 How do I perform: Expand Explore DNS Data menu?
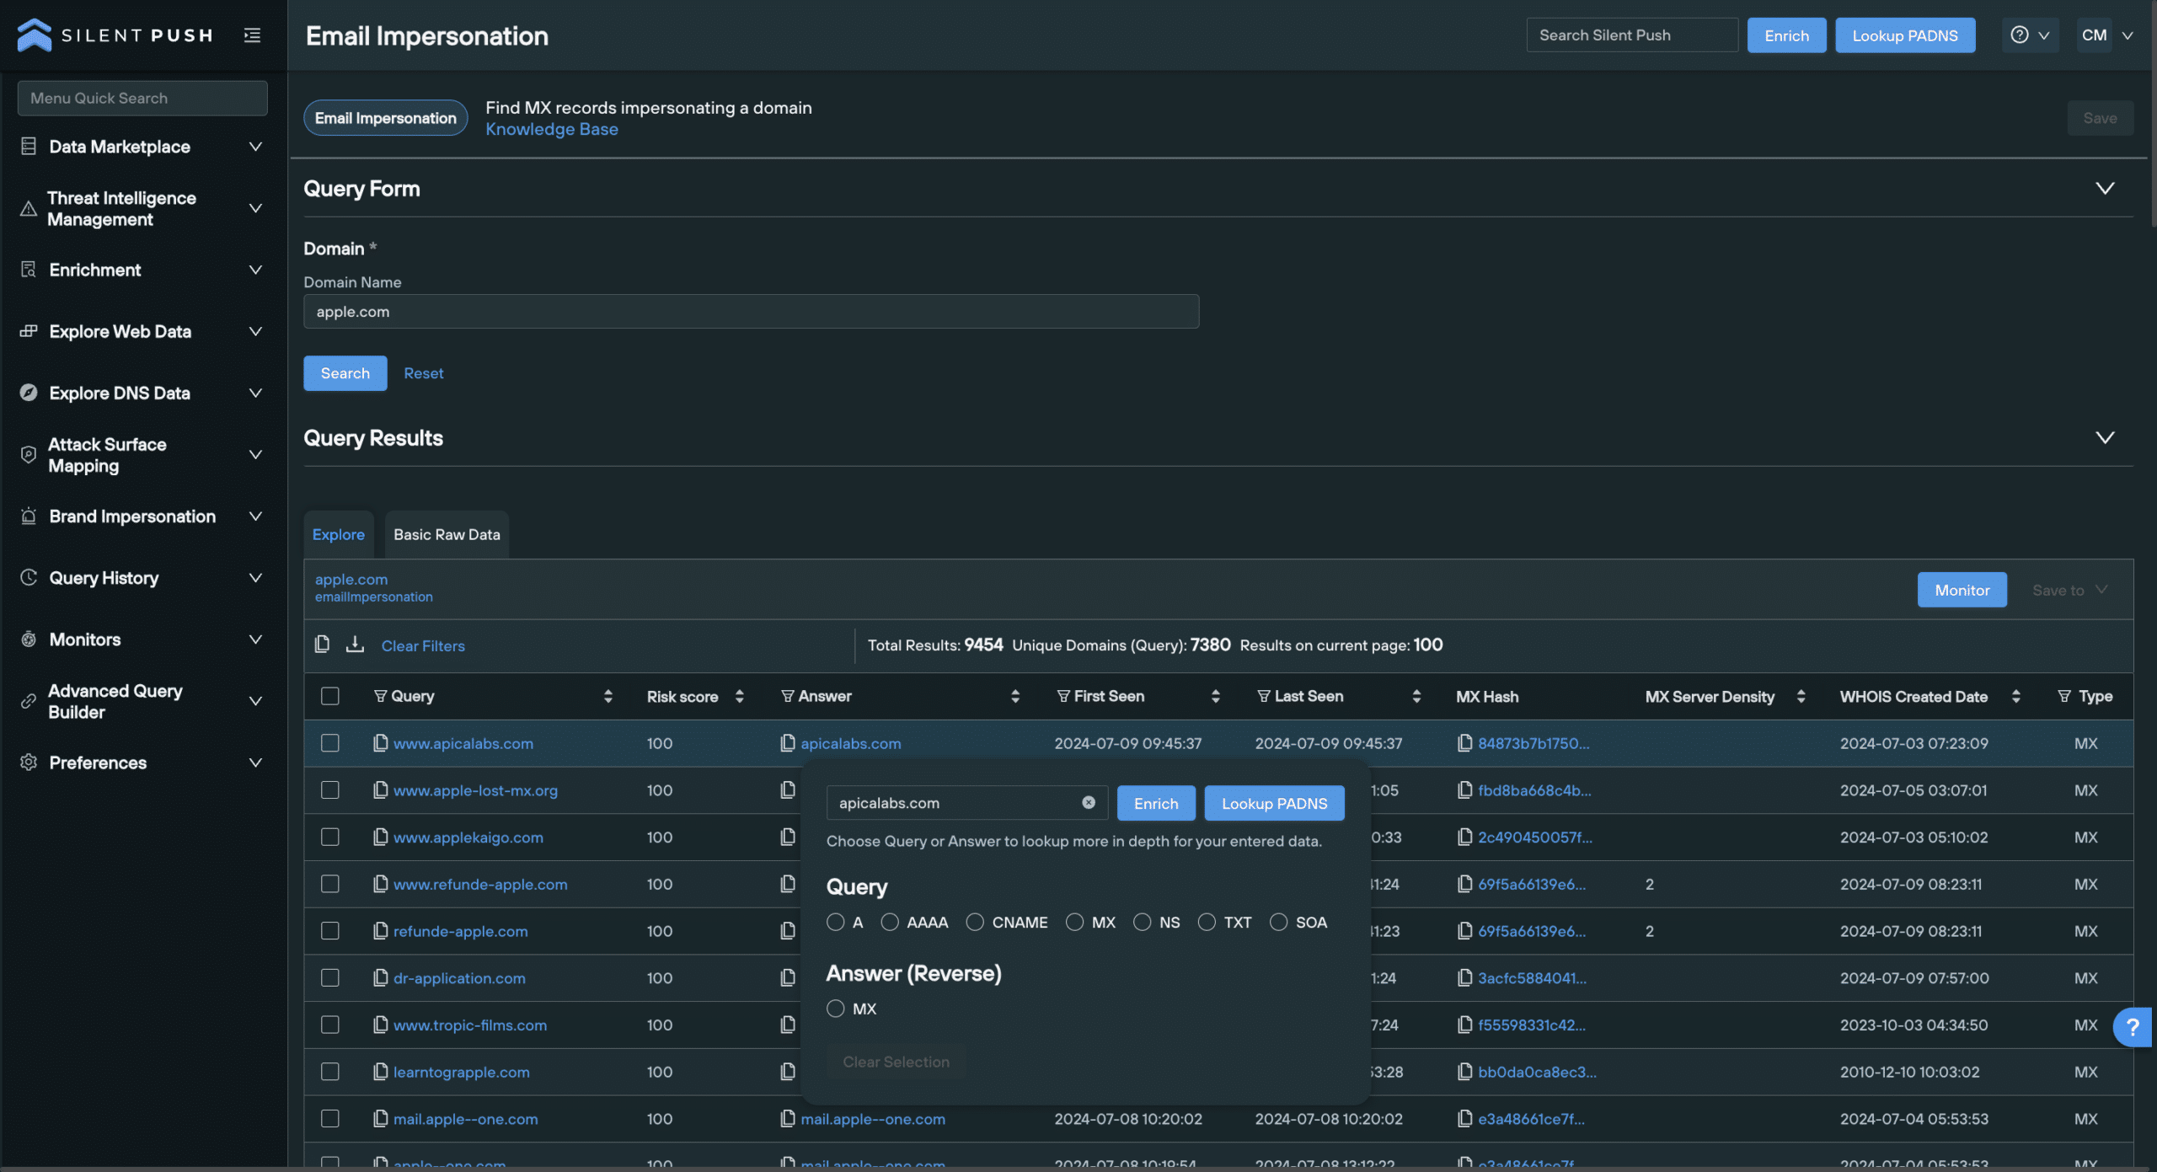click(142, 393)
